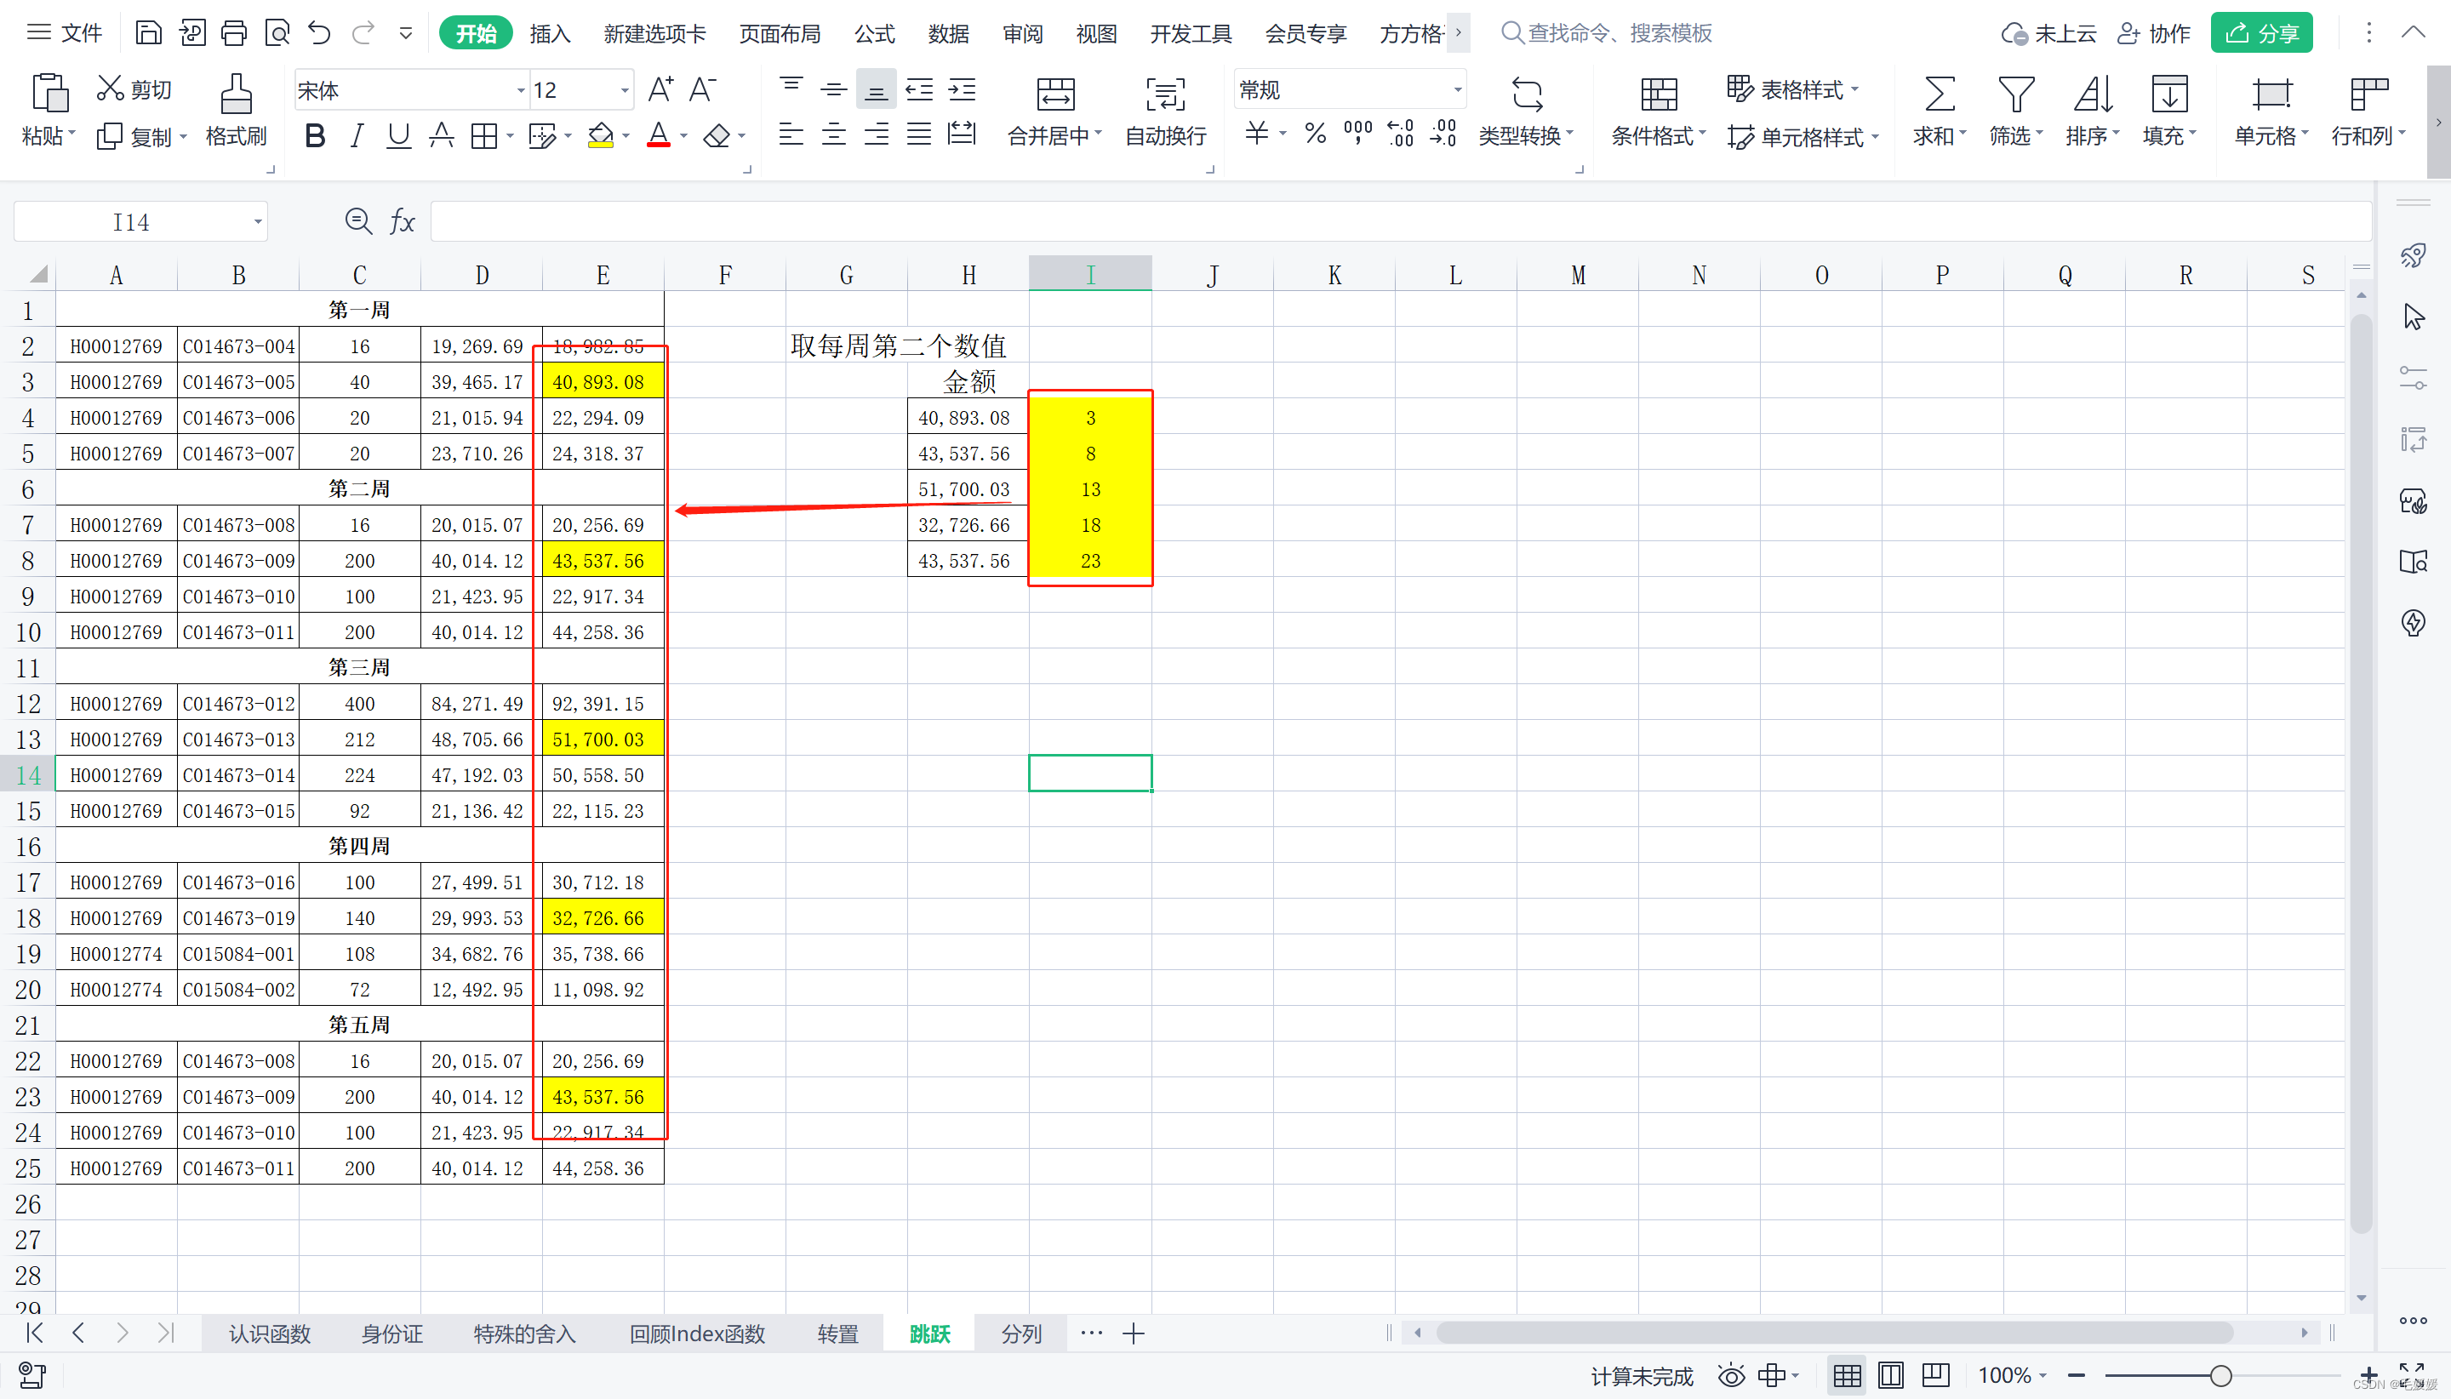Image resolution: width=2451 pixels, height=1399 pixels.
Task: Redo the last action
Action: click(x=363, y=34)
